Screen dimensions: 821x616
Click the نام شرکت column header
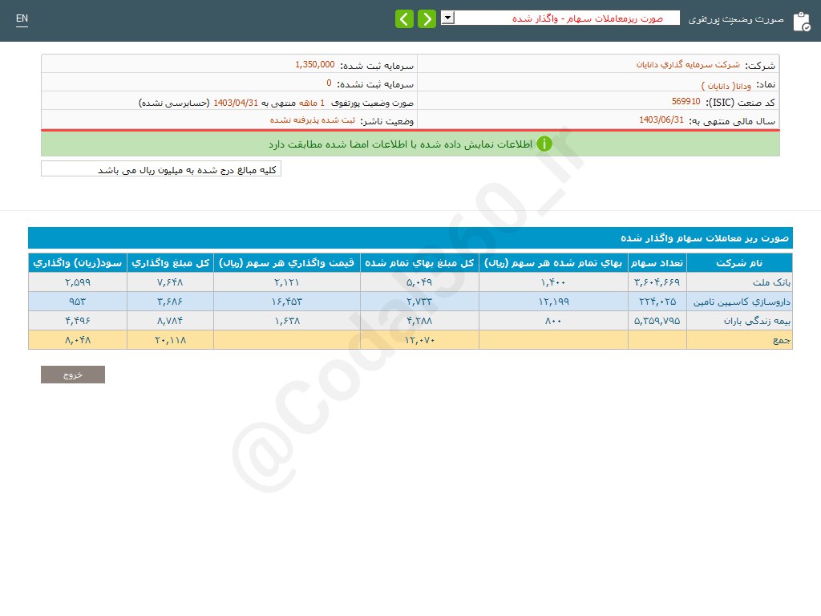(x=739, y=263)
